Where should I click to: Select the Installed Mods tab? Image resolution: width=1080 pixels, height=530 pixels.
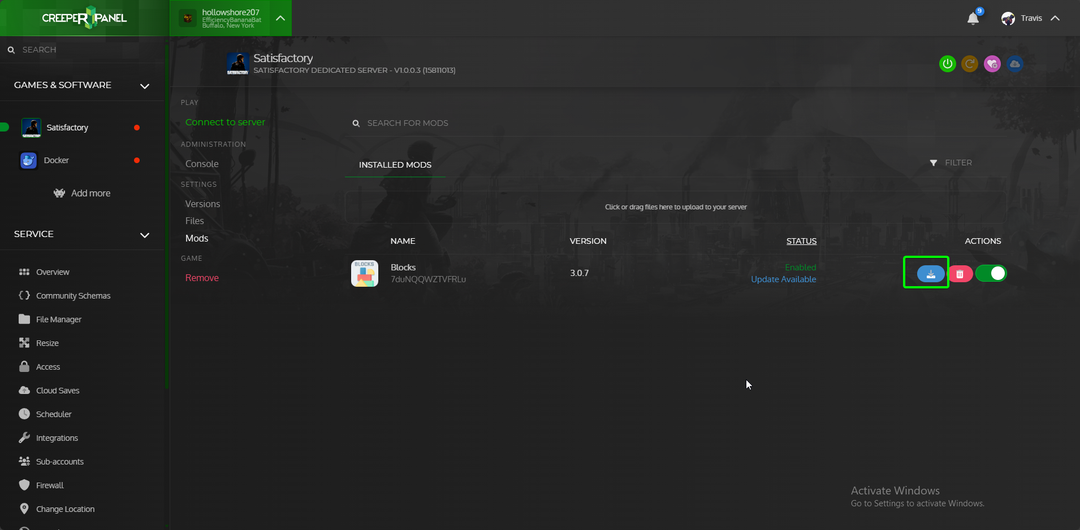pyautogui.click(x=395, y=165)
